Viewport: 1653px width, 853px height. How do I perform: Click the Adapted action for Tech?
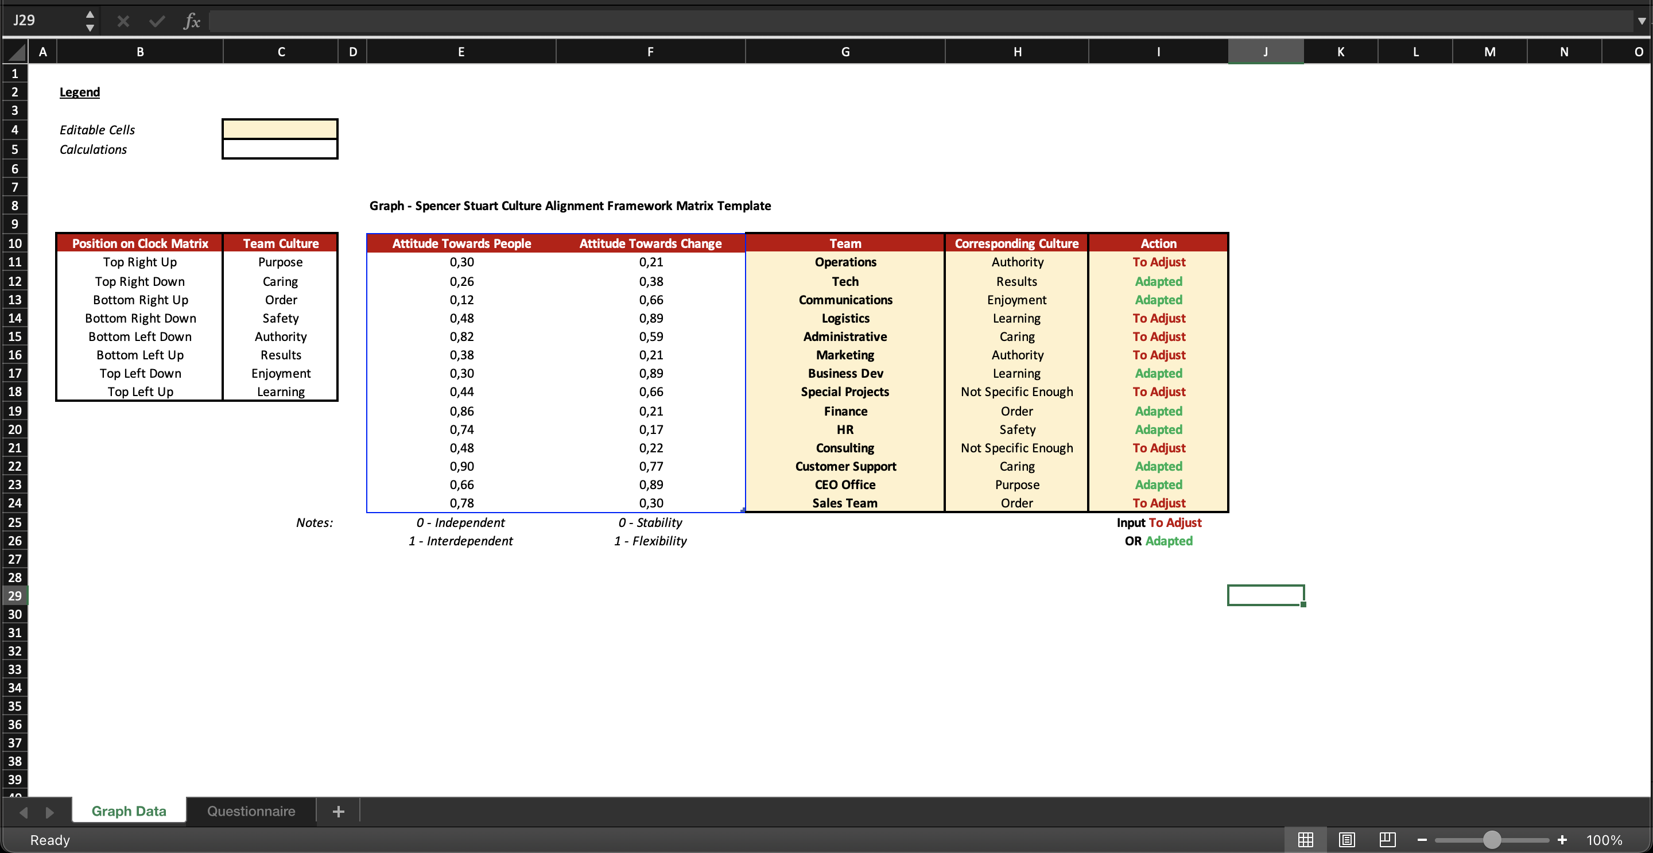[x=1158, y=281]
